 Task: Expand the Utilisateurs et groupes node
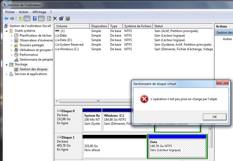pyautogui.click(x=12, y=50)
